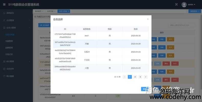Viewport: 202px width, 102px height.
Task: Select 交易记录 in the sidebar submenu
Action: pyautogui.click(x=9, y=54)
